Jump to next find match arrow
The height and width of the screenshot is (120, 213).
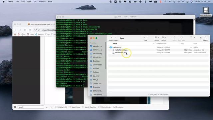[x=51, y=107]
